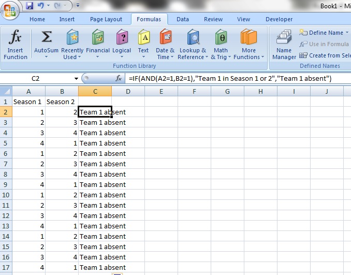Switch to the Page Layout tab

[106, 19]
